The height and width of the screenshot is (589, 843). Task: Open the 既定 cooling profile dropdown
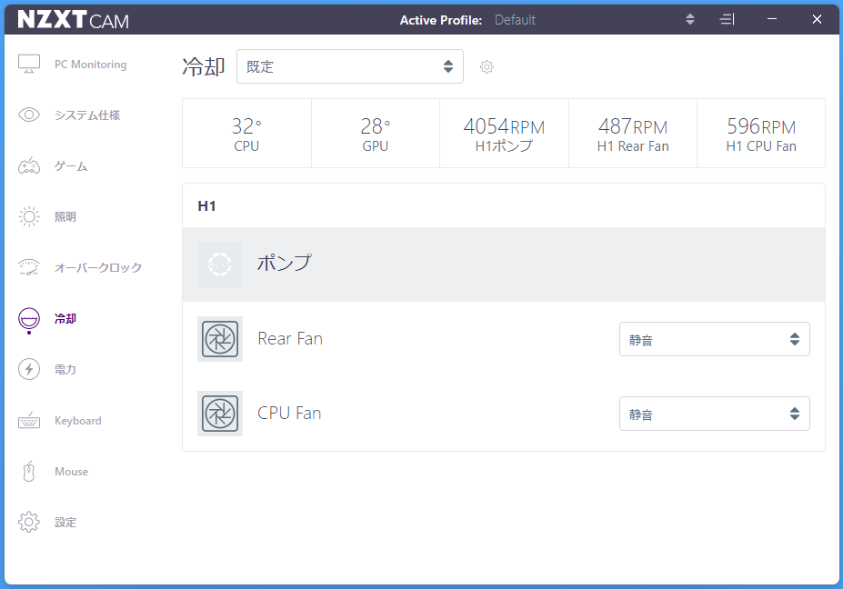click(350, 66)
